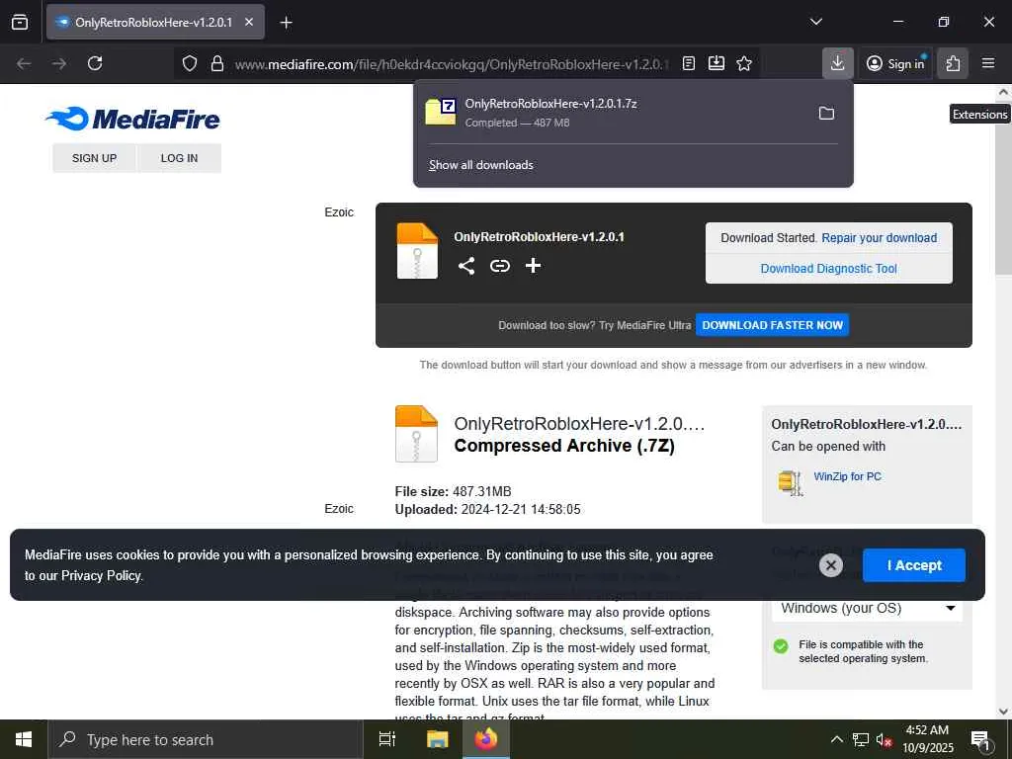
Task: Open downloaded OnlyRetroRobloxHere-v1.2.0.1.7z entry
Action: point(613,113)
